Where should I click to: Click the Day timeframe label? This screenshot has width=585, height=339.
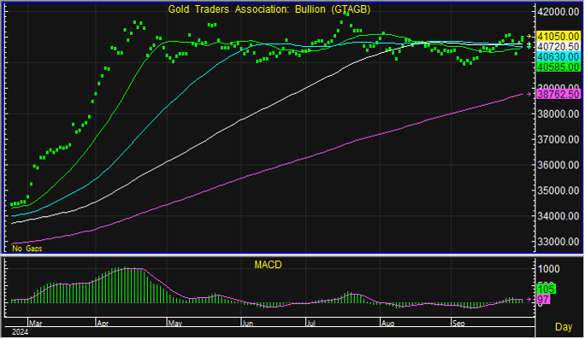click(564, 327)
